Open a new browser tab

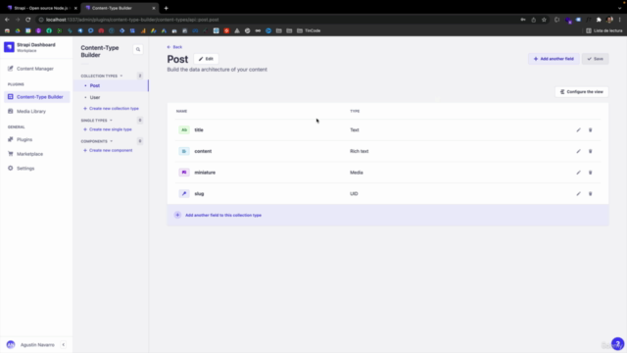click(x=166, y=8)
